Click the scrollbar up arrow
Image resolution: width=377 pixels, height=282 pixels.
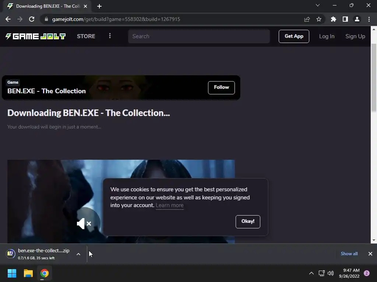tap(374, 29)
